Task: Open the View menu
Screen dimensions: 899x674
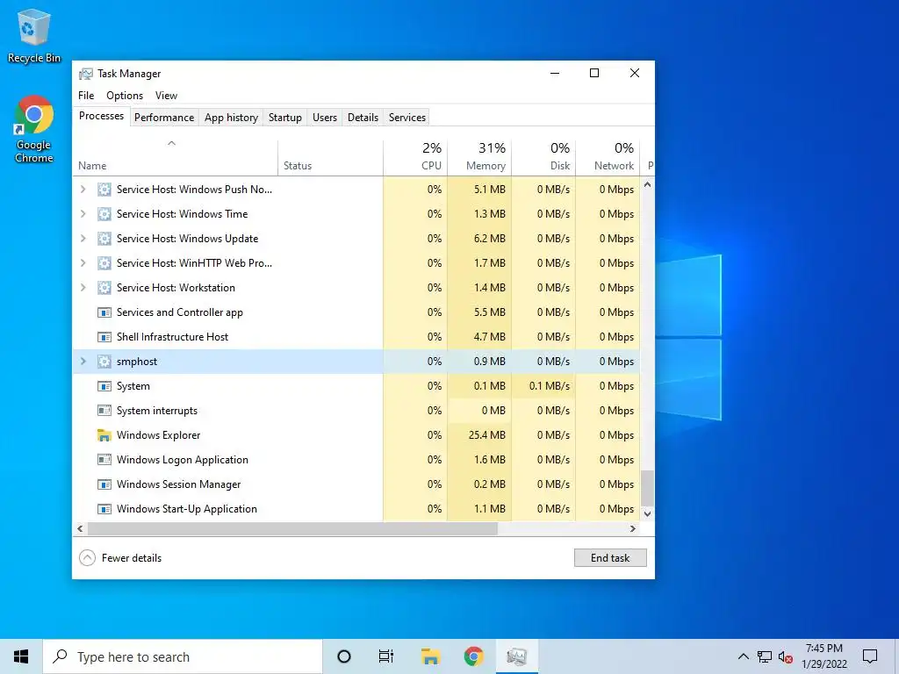Action: [x=166, y=96]
